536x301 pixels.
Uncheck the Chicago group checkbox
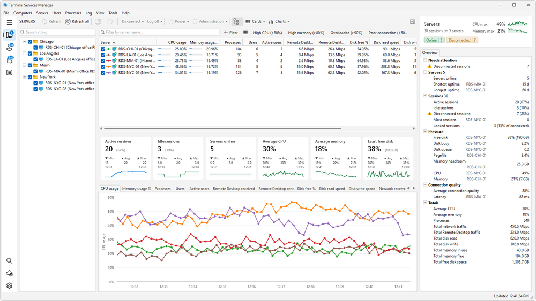[x=29, y=42]
